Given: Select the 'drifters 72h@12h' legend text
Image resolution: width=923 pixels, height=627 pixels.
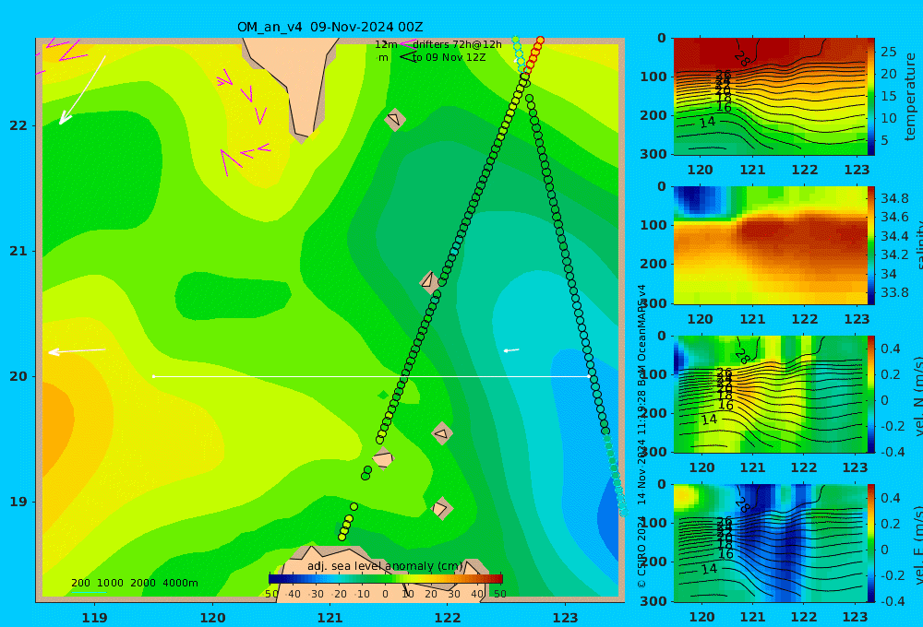Looking at the screenshot, I should click(457, 44).
